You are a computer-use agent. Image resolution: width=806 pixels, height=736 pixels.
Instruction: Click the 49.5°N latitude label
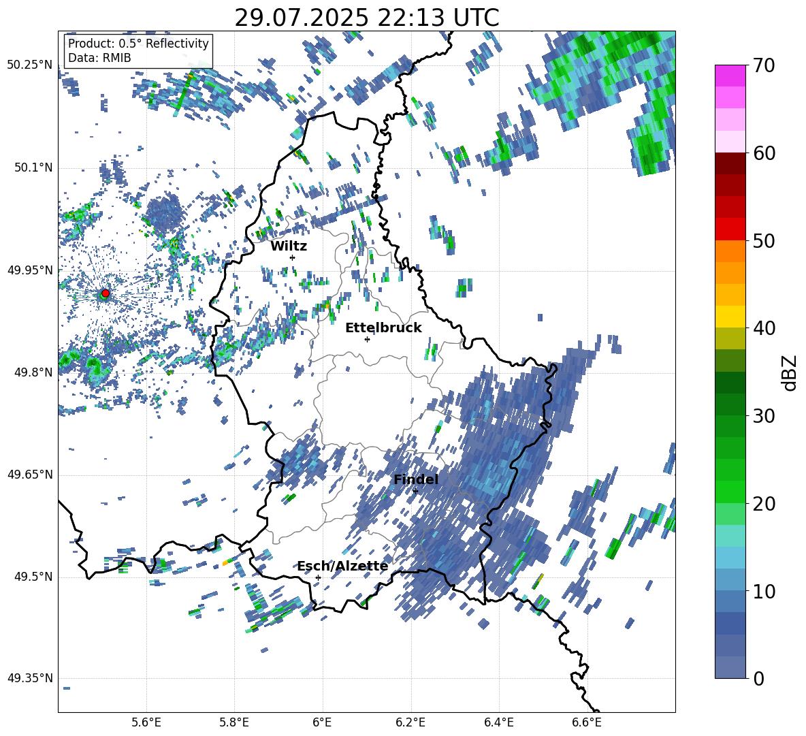pos(33,577)
